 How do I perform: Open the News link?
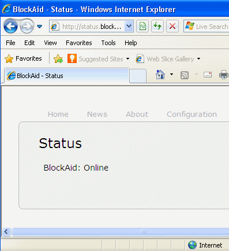point(97,115)
